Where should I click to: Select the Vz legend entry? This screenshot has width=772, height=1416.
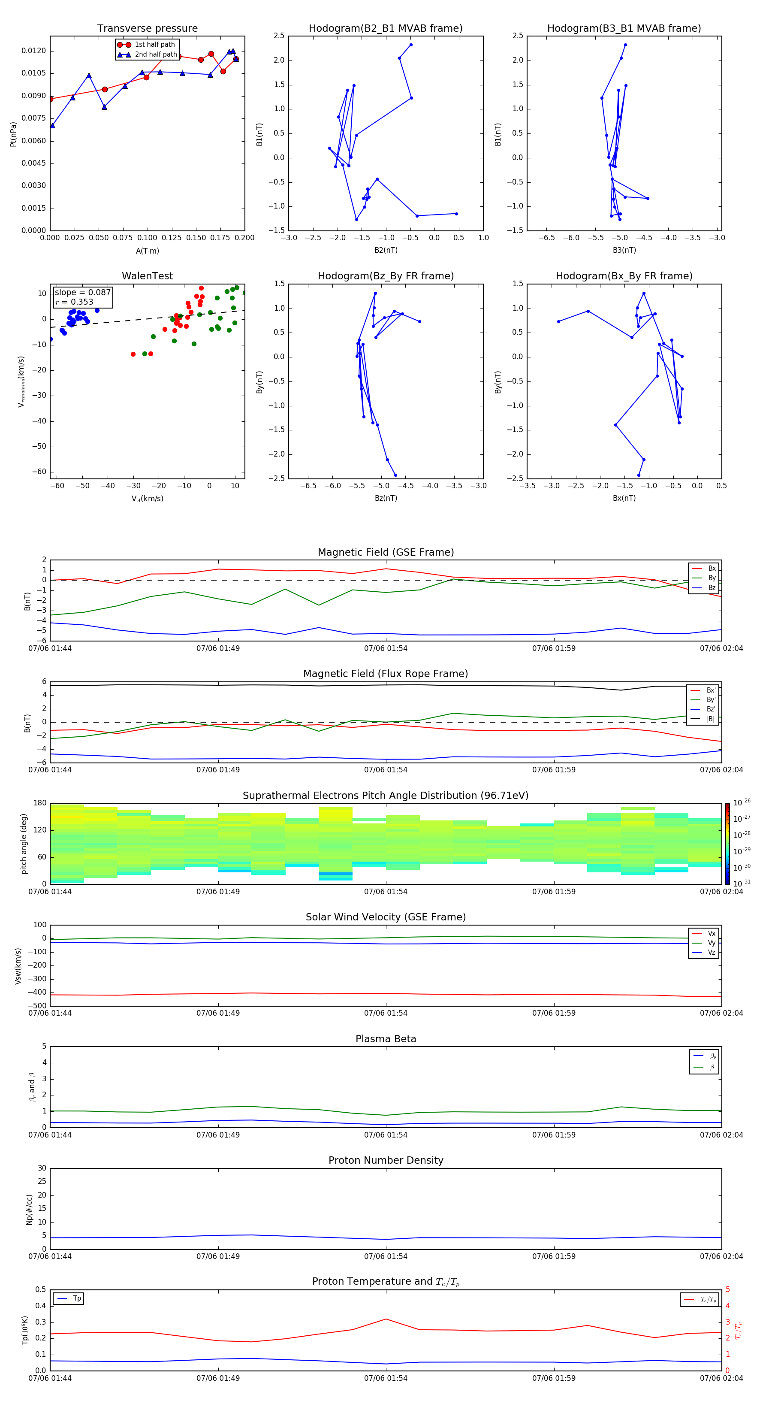point(704,953)
